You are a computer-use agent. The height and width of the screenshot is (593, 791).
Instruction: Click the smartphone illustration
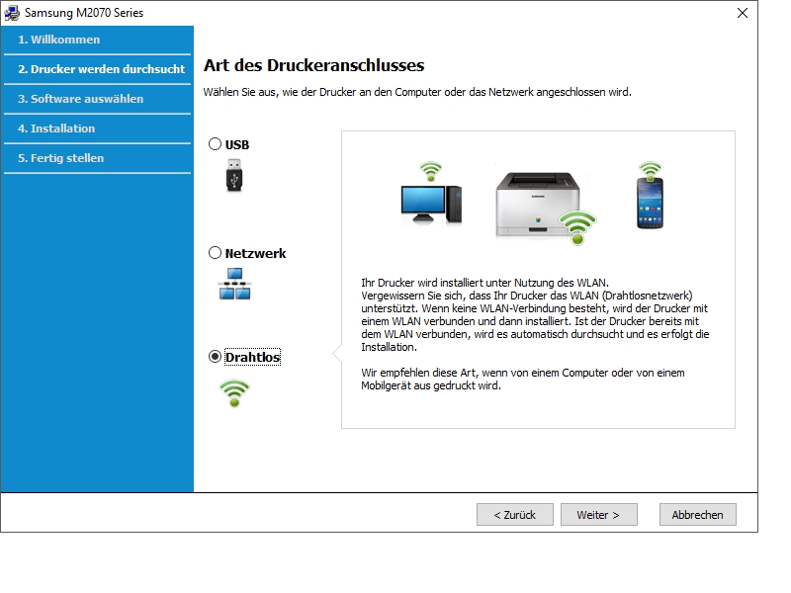click(x=650, y=204)
